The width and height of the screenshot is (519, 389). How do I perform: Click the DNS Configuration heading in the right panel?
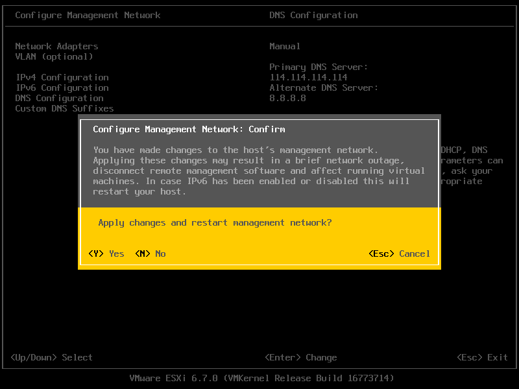point(313,15)
